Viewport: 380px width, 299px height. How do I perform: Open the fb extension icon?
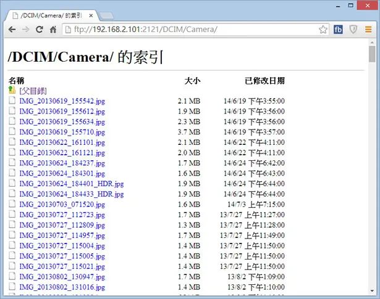338,30
